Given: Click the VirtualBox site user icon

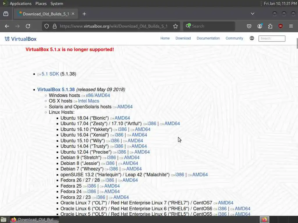Looking at the screenshot, I should (252, 38).
